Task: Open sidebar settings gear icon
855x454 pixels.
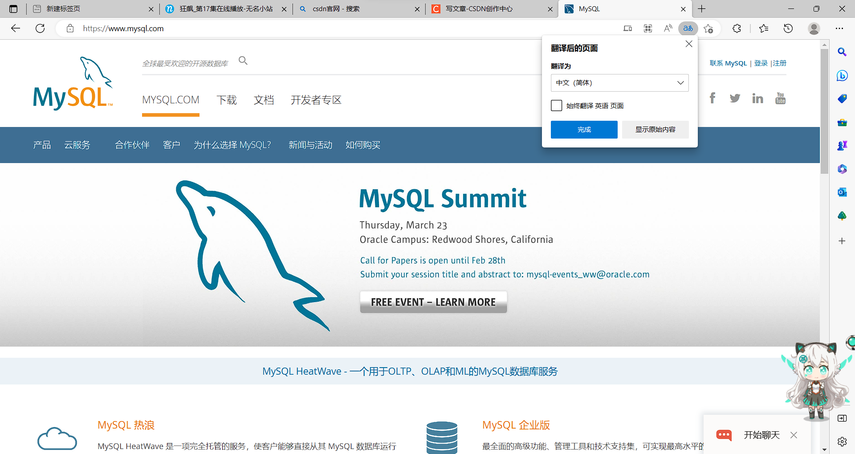Action: click(x=842, y=442)
